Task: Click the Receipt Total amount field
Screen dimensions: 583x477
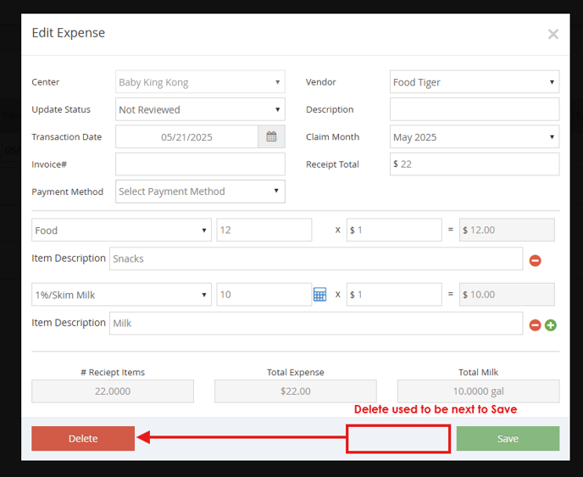Action: pos(479,164)
